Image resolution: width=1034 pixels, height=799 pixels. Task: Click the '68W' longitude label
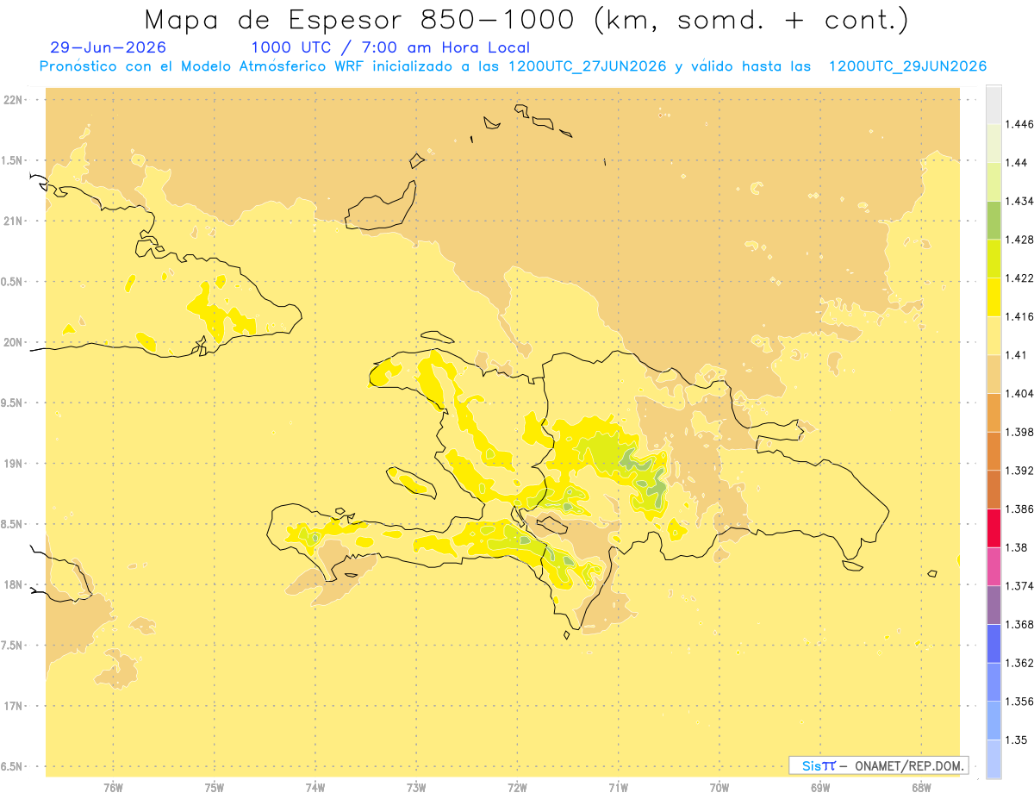pyautogui.click(x=921, y=788)
